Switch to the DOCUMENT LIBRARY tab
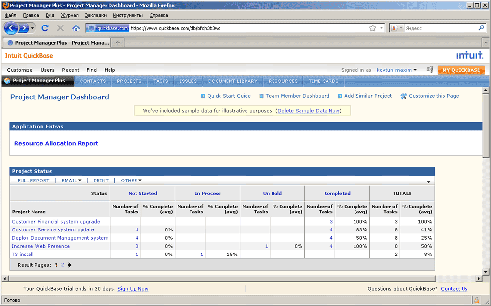This screenshot has width=491, height=306. tap(233, 81)
